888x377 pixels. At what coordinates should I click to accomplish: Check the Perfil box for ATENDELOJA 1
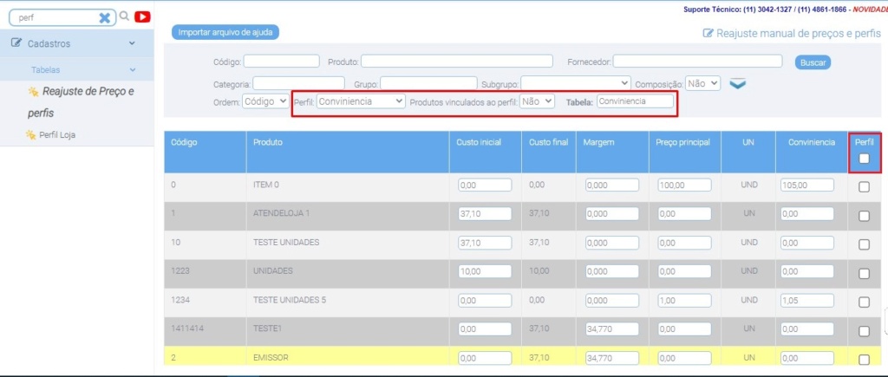(x=864, y=216)
